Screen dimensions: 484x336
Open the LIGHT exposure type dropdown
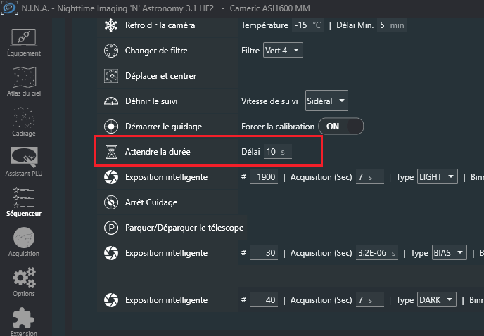[x=438, y=177]
